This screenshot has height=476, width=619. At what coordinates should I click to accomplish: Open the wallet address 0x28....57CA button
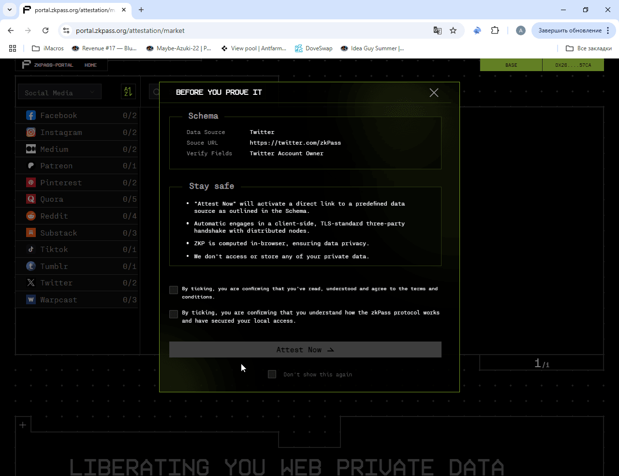point(573,65)
